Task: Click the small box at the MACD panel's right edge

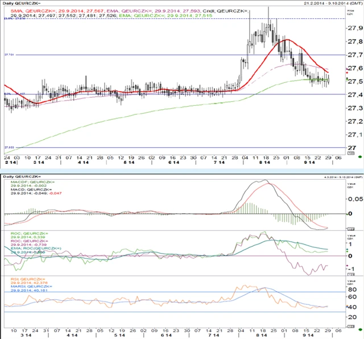Action: [350, 228]
